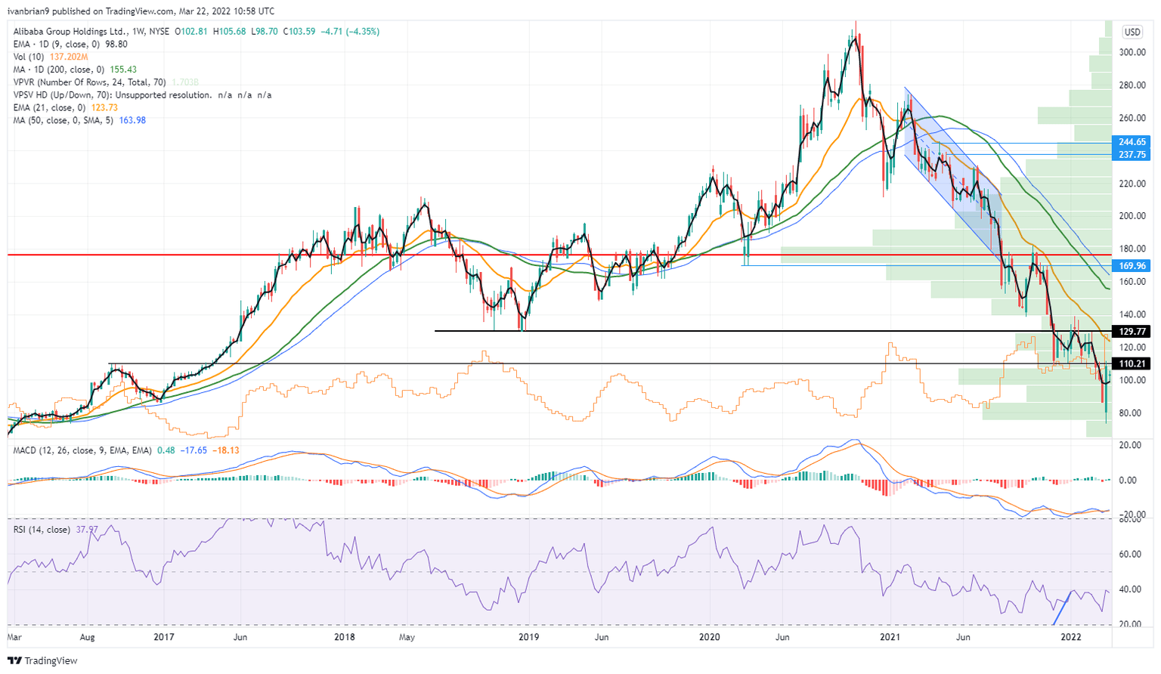
Task: Click the 110.21 black price label
Action: tap(1132, 363)
